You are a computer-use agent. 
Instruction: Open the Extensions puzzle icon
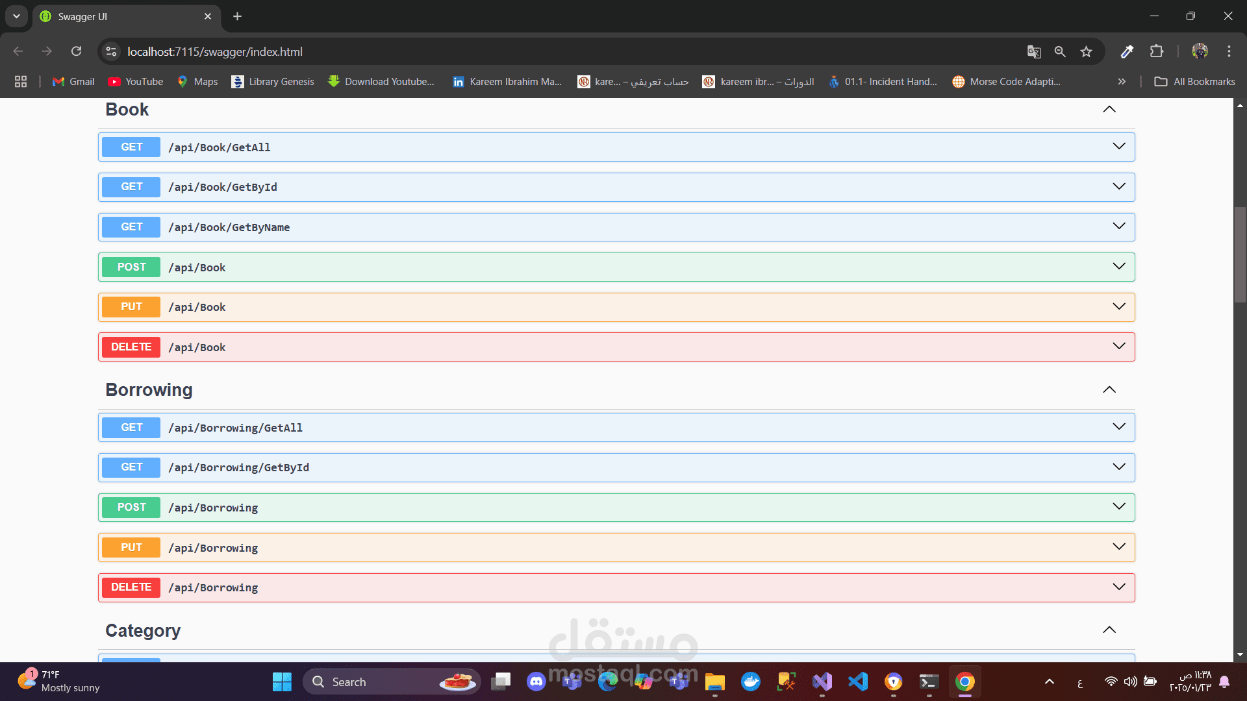point(1157,51)
